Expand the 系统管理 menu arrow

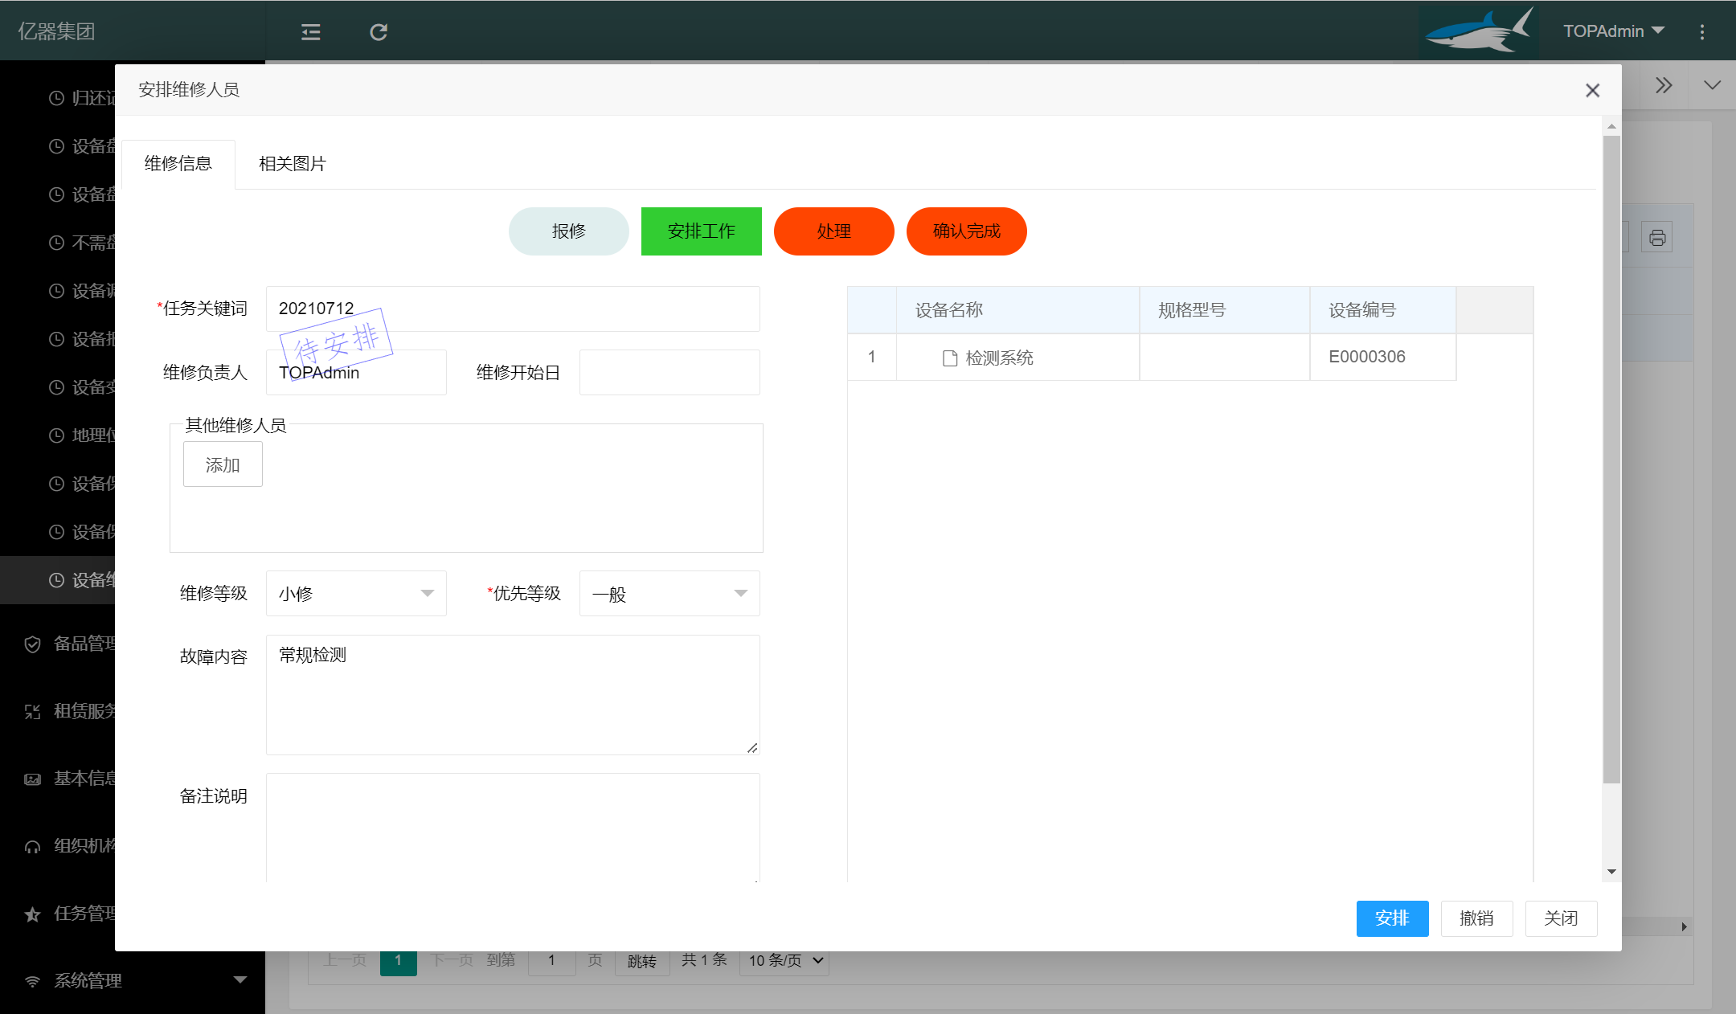tap(240, 979)
